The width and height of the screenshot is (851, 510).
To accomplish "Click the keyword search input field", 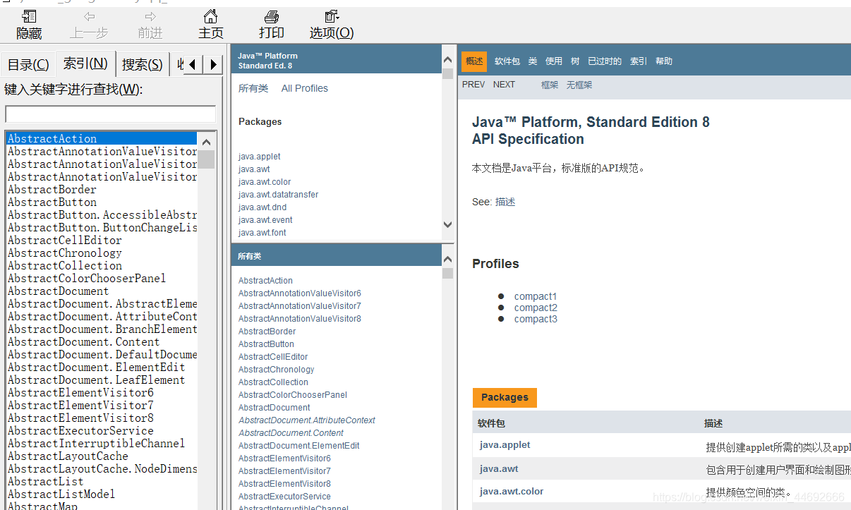I will (110, 114).
